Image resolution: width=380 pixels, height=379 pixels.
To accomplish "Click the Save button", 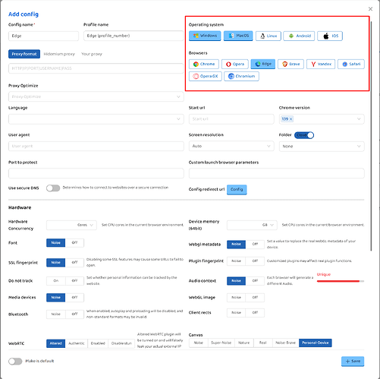I will point(353,362).
